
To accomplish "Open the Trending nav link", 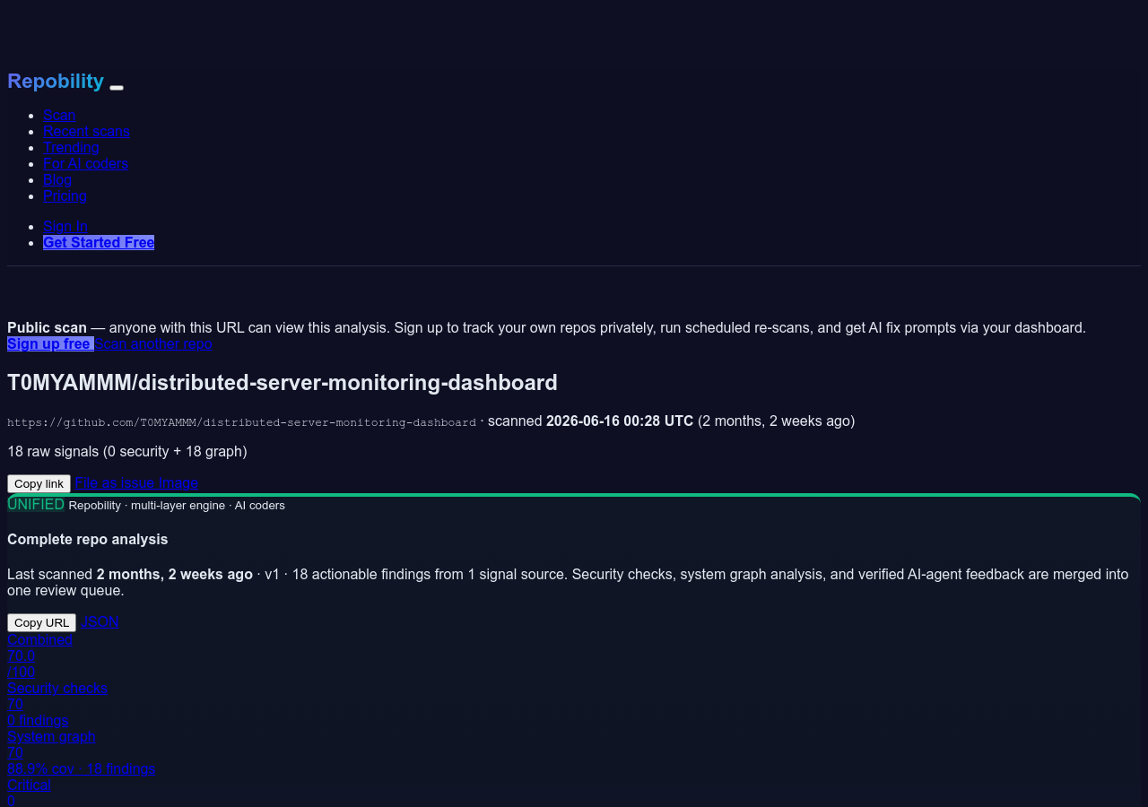I will tap(71, 147).
